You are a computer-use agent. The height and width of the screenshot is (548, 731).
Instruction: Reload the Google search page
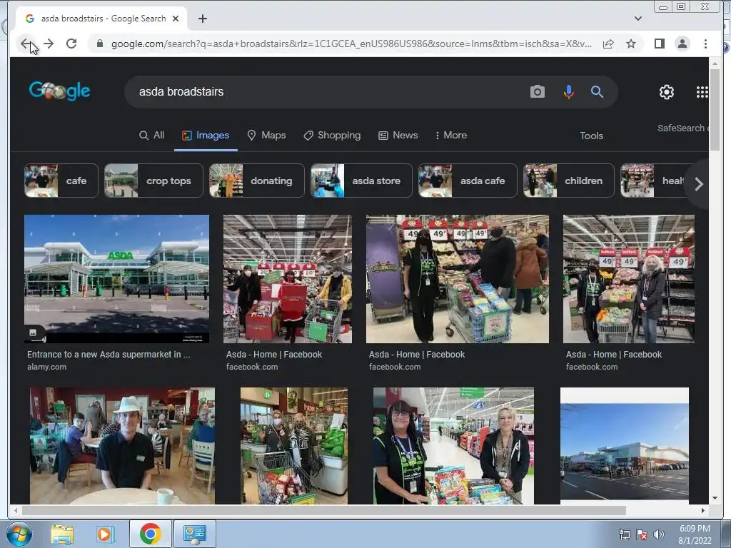click(x=71, y=44)
